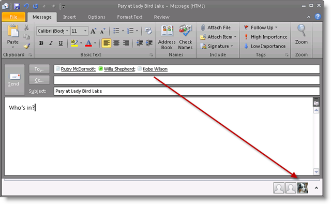Toggle Bold formatting
The image size is (331, 204).
pos(41,43)
